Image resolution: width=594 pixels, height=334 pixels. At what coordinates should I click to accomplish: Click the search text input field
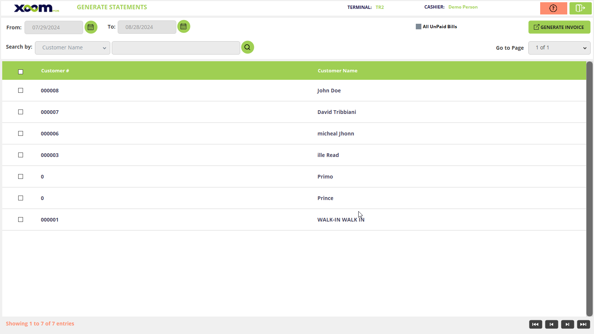point(176,48)
